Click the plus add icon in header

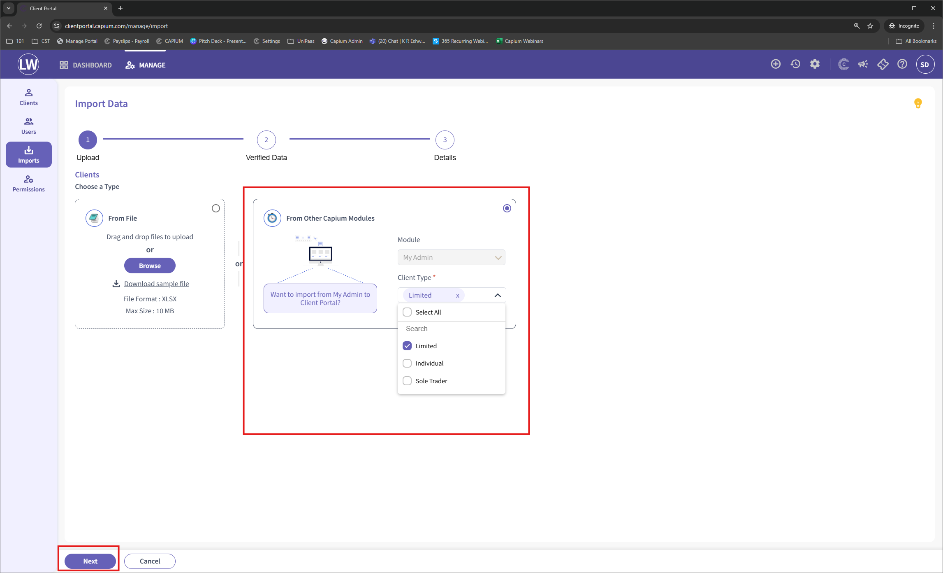pos(776,64)
